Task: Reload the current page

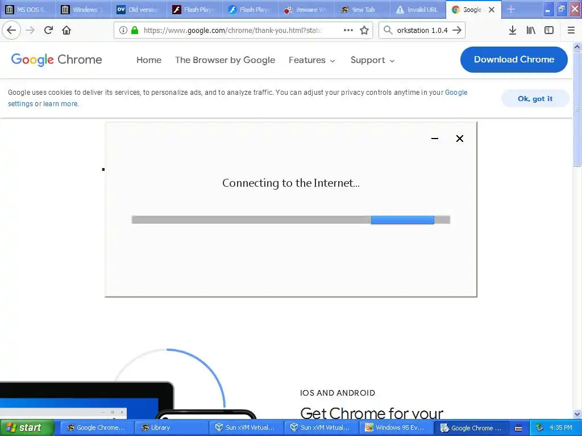Action: point(48,30)
